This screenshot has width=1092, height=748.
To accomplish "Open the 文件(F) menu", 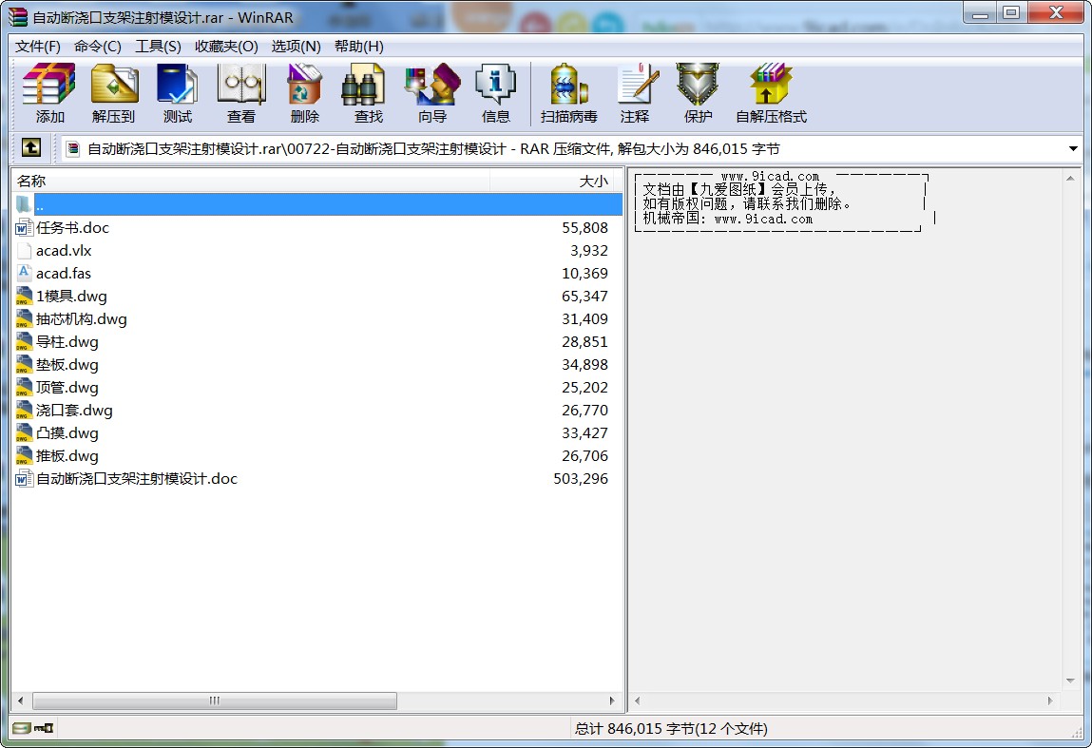I will [x=38, y=46].
